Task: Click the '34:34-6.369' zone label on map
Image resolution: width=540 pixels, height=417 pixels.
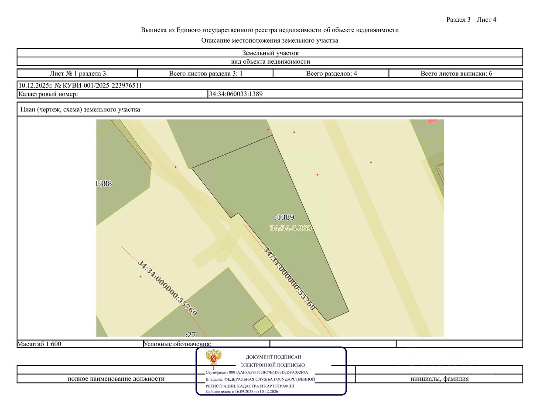Action: click(291, 228)
